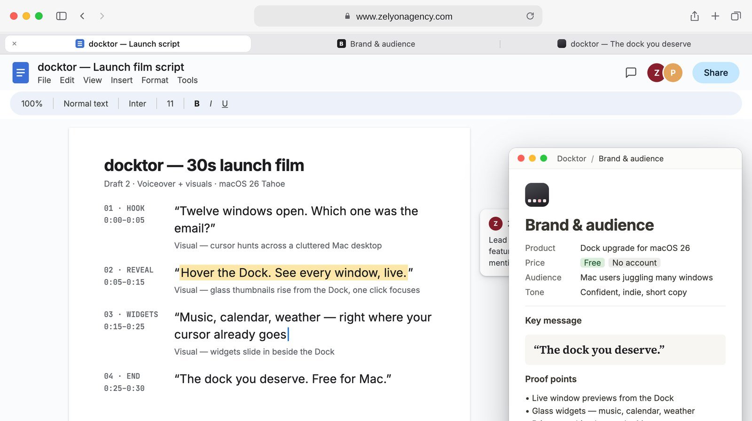Screen dimensions: 752x421
Task: Open the Insert menu
Action: (122, 80)
